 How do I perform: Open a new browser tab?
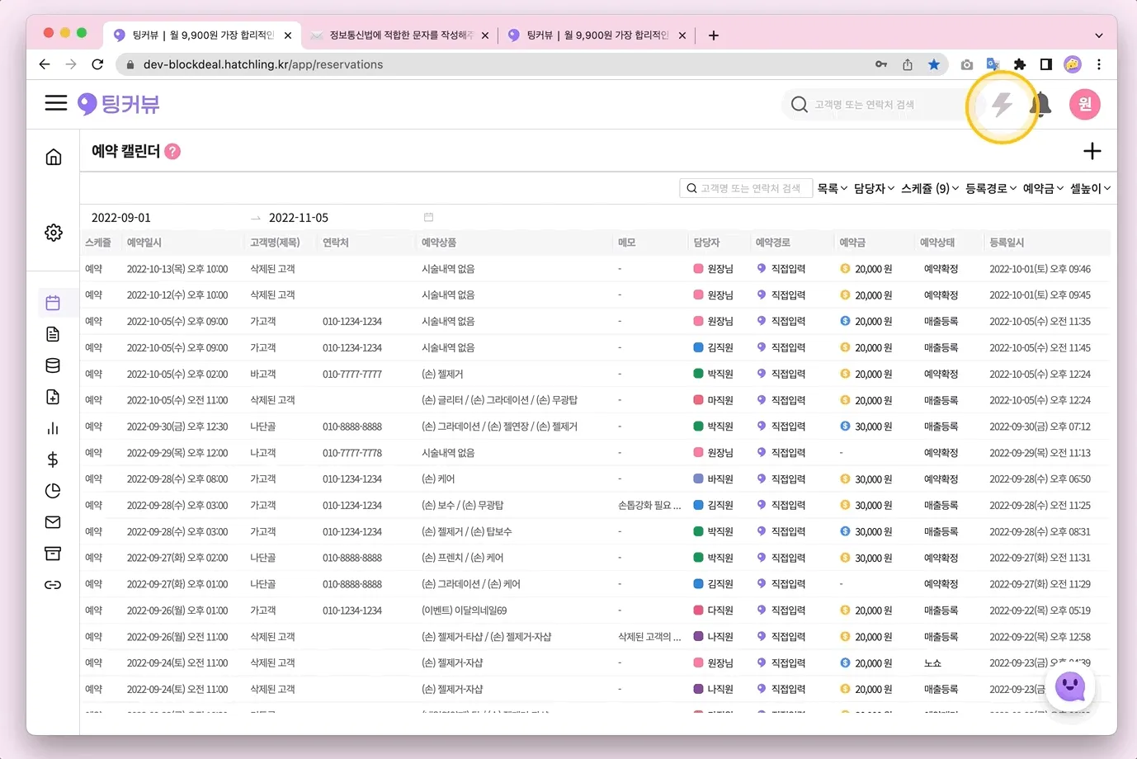(714, 35)
